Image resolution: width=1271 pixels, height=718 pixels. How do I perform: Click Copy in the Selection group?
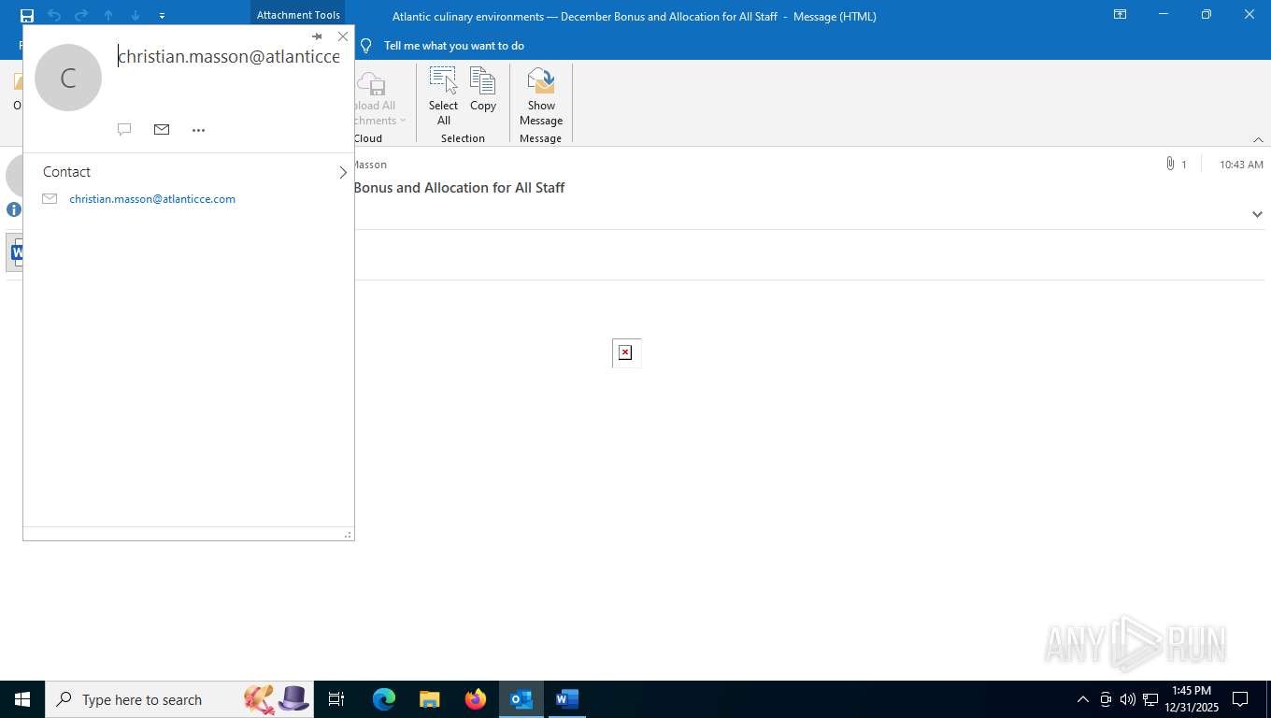[x=483, y=90]
